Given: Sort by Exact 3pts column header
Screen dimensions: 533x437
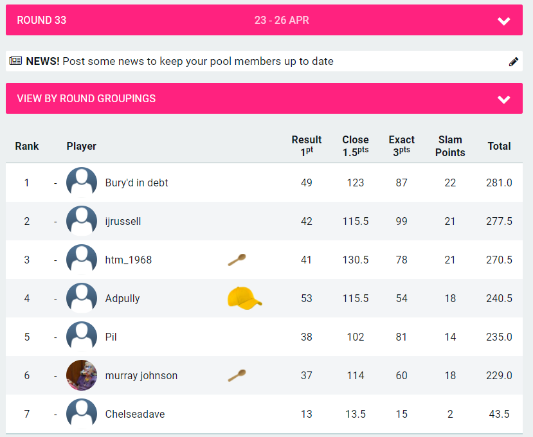Looking at the screenshot, I should click(401, 146).
